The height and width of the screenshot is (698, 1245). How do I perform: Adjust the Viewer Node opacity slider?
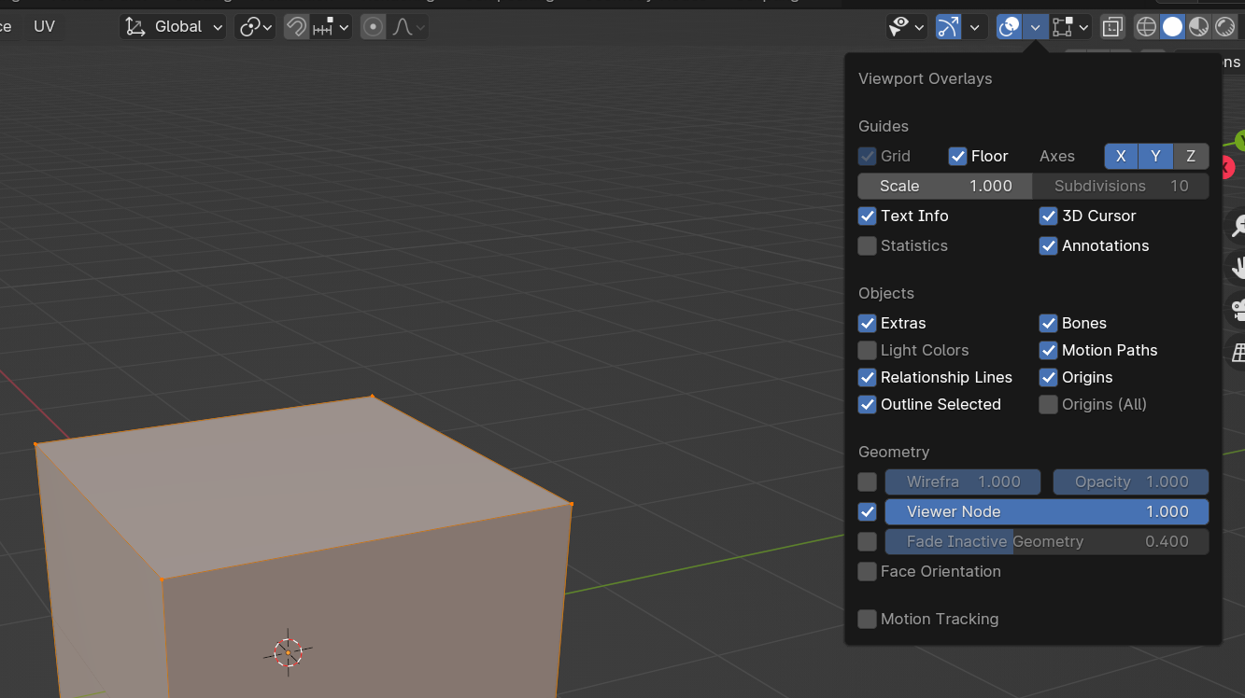point(1046,511)
